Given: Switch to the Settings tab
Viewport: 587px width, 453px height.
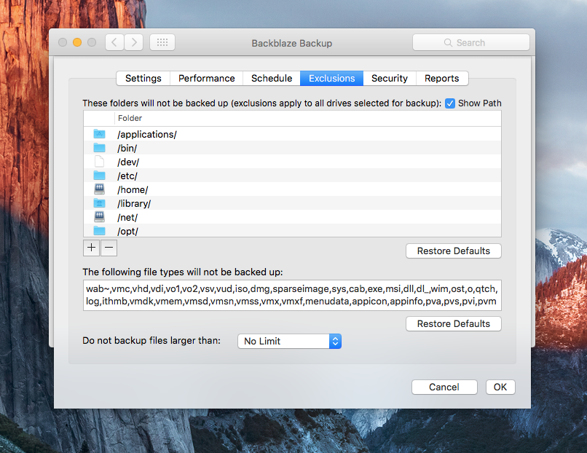Looking at the screenshot, I should click(x=143, y=78).
